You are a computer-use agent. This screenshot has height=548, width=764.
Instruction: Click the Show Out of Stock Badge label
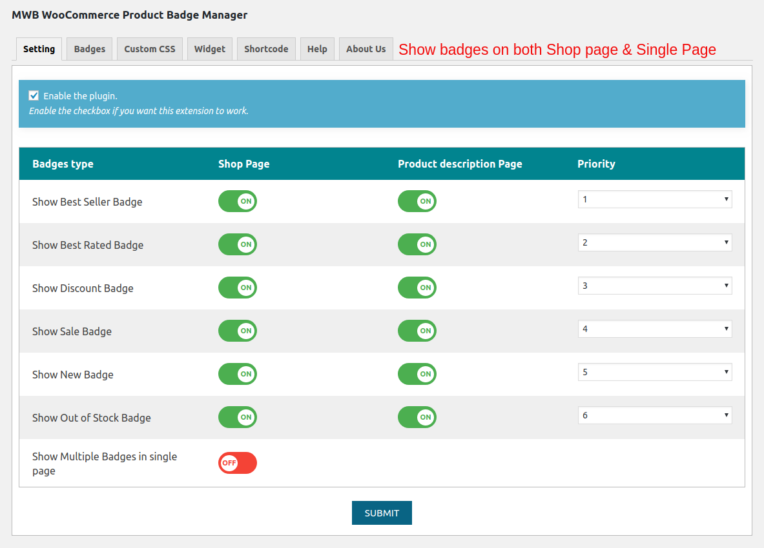[92, 418]
